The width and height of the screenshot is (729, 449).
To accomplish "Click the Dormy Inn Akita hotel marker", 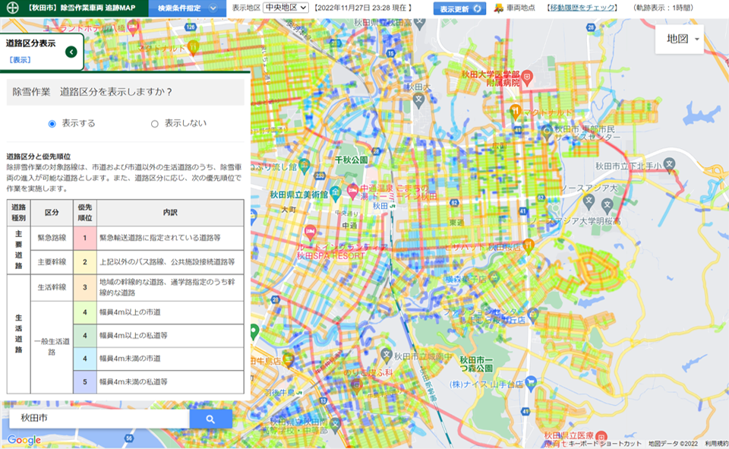I will 352,189.
